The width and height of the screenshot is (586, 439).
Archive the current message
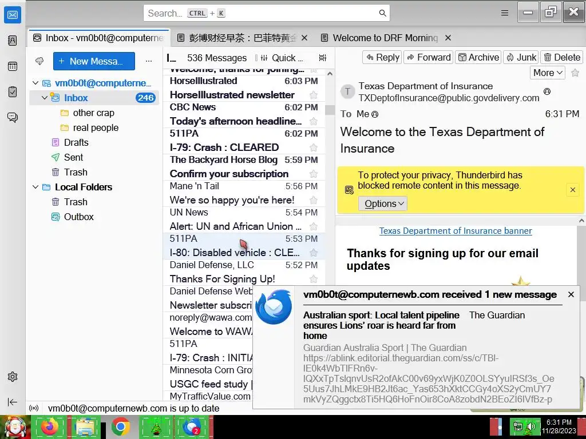[x=478, y=57]
